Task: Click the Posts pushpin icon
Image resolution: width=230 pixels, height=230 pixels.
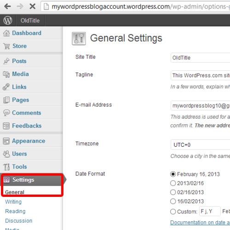Action: pyautogui.click(x=6, y=61)
